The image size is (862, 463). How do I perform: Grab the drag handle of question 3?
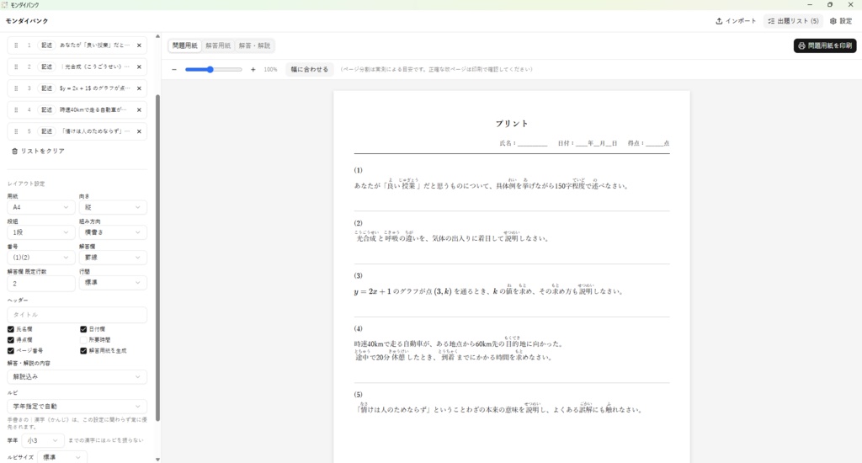tap(16, 88)
